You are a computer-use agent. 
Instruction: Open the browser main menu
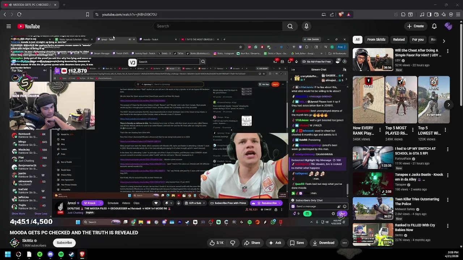point(458,14)
